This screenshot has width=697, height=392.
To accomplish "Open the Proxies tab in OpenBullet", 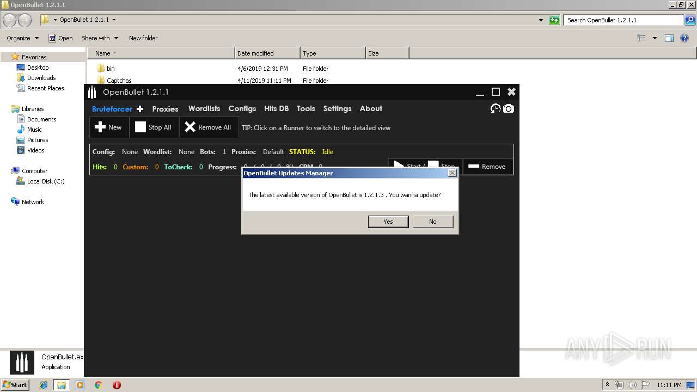I will (165, 109).
